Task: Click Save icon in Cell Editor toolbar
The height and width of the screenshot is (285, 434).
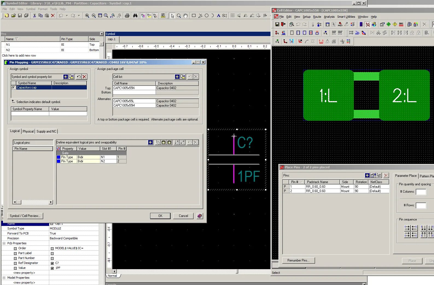Action: (x=277, y=24)
